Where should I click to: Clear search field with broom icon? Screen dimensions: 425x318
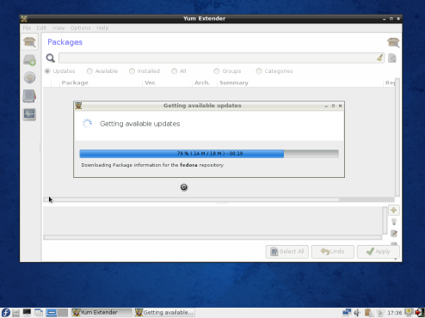379,58
